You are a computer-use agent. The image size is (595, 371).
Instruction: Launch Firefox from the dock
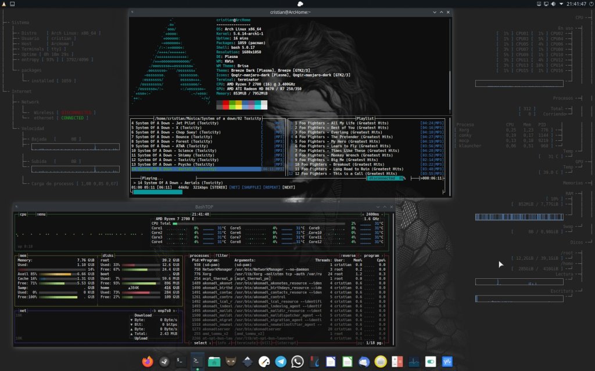pyautogui.click(x=148, y=361)
